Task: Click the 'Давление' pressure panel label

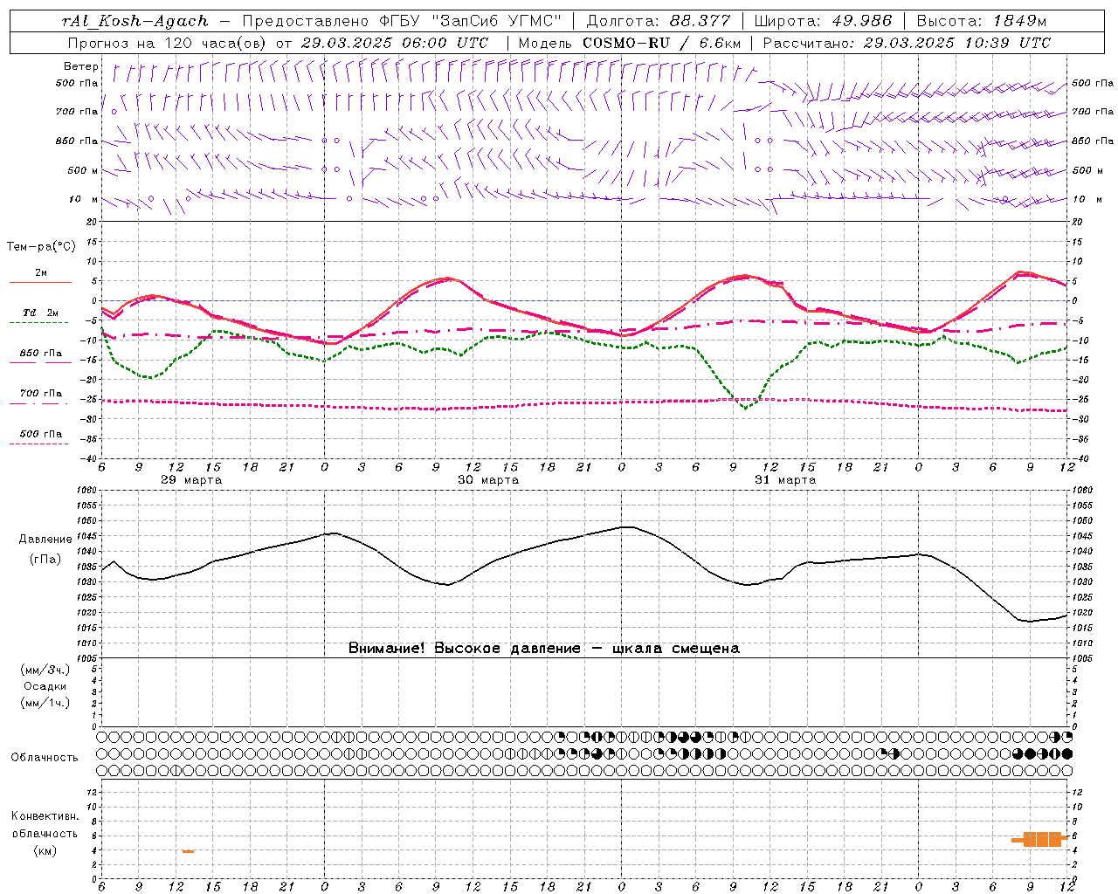Action: coord(45,540)
